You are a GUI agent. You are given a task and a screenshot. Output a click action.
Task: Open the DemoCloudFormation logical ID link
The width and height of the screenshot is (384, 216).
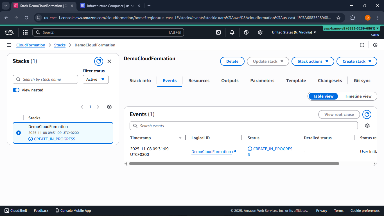pos(211,151)
